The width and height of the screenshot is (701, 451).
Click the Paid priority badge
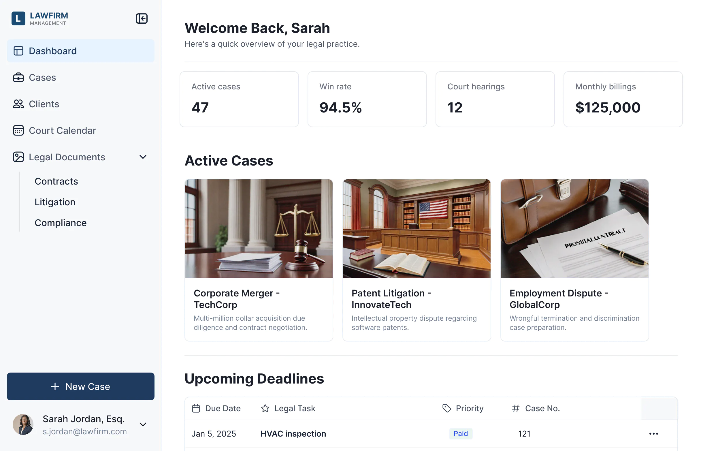click(460, 433)
